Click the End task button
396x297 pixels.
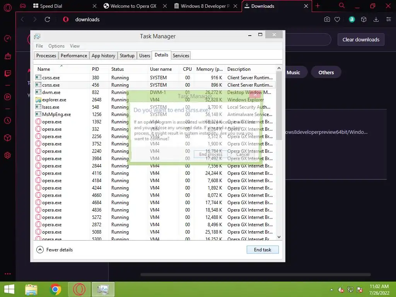tap(263, 250)
